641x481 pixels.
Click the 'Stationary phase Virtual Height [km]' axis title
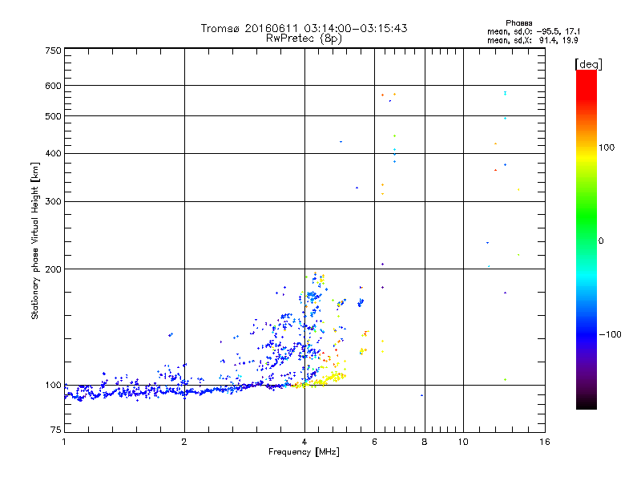[x=34, y=240]
